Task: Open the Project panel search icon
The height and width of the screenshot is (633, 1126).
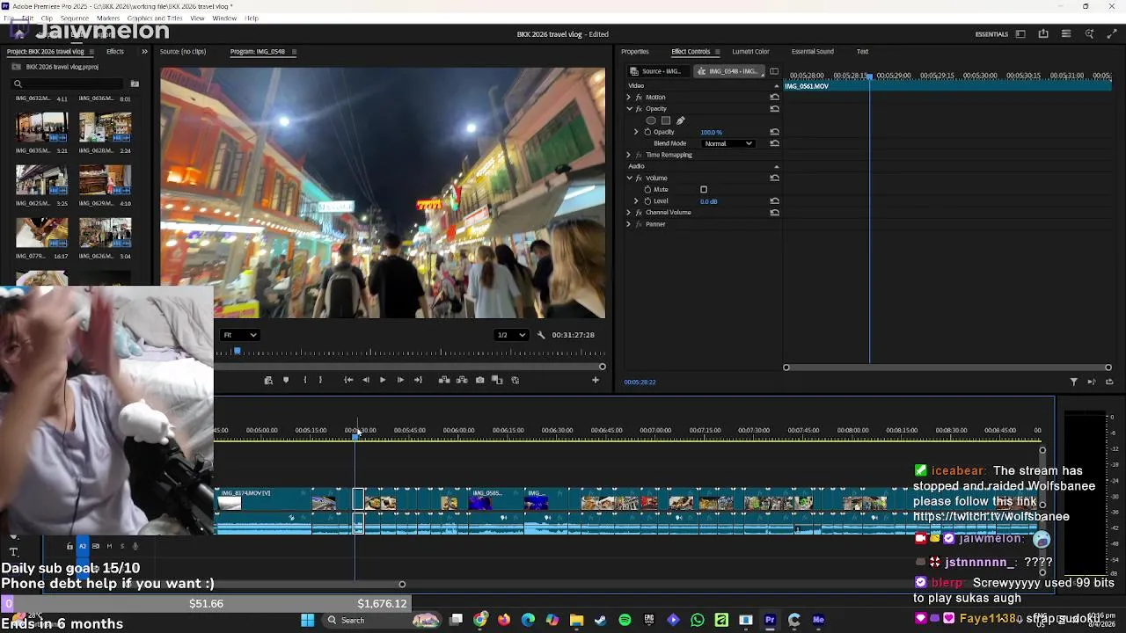Action: tap(18, 84)
